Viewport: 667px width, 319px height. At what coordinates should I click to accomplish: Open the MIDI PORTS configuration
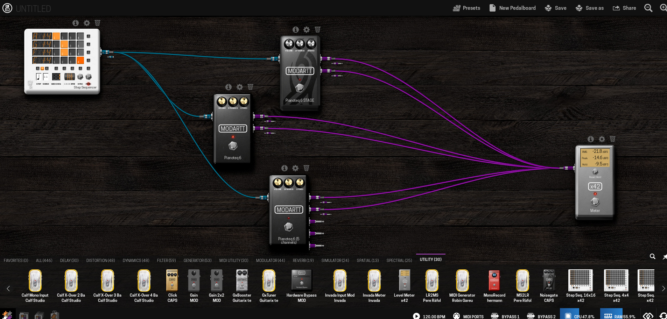pos(468,316)
